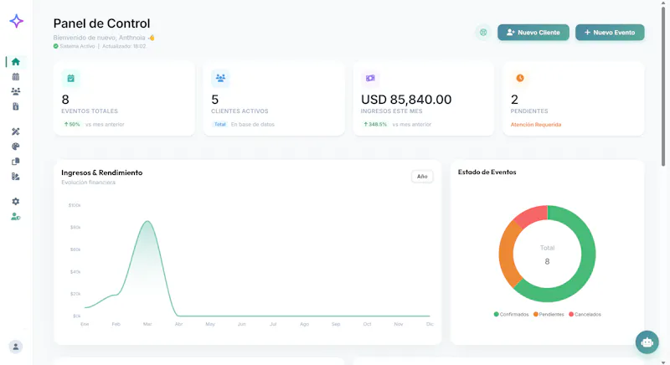670x365 pixels.
Task: Toggle Cancelados legend item
Action: click(585, 314)
